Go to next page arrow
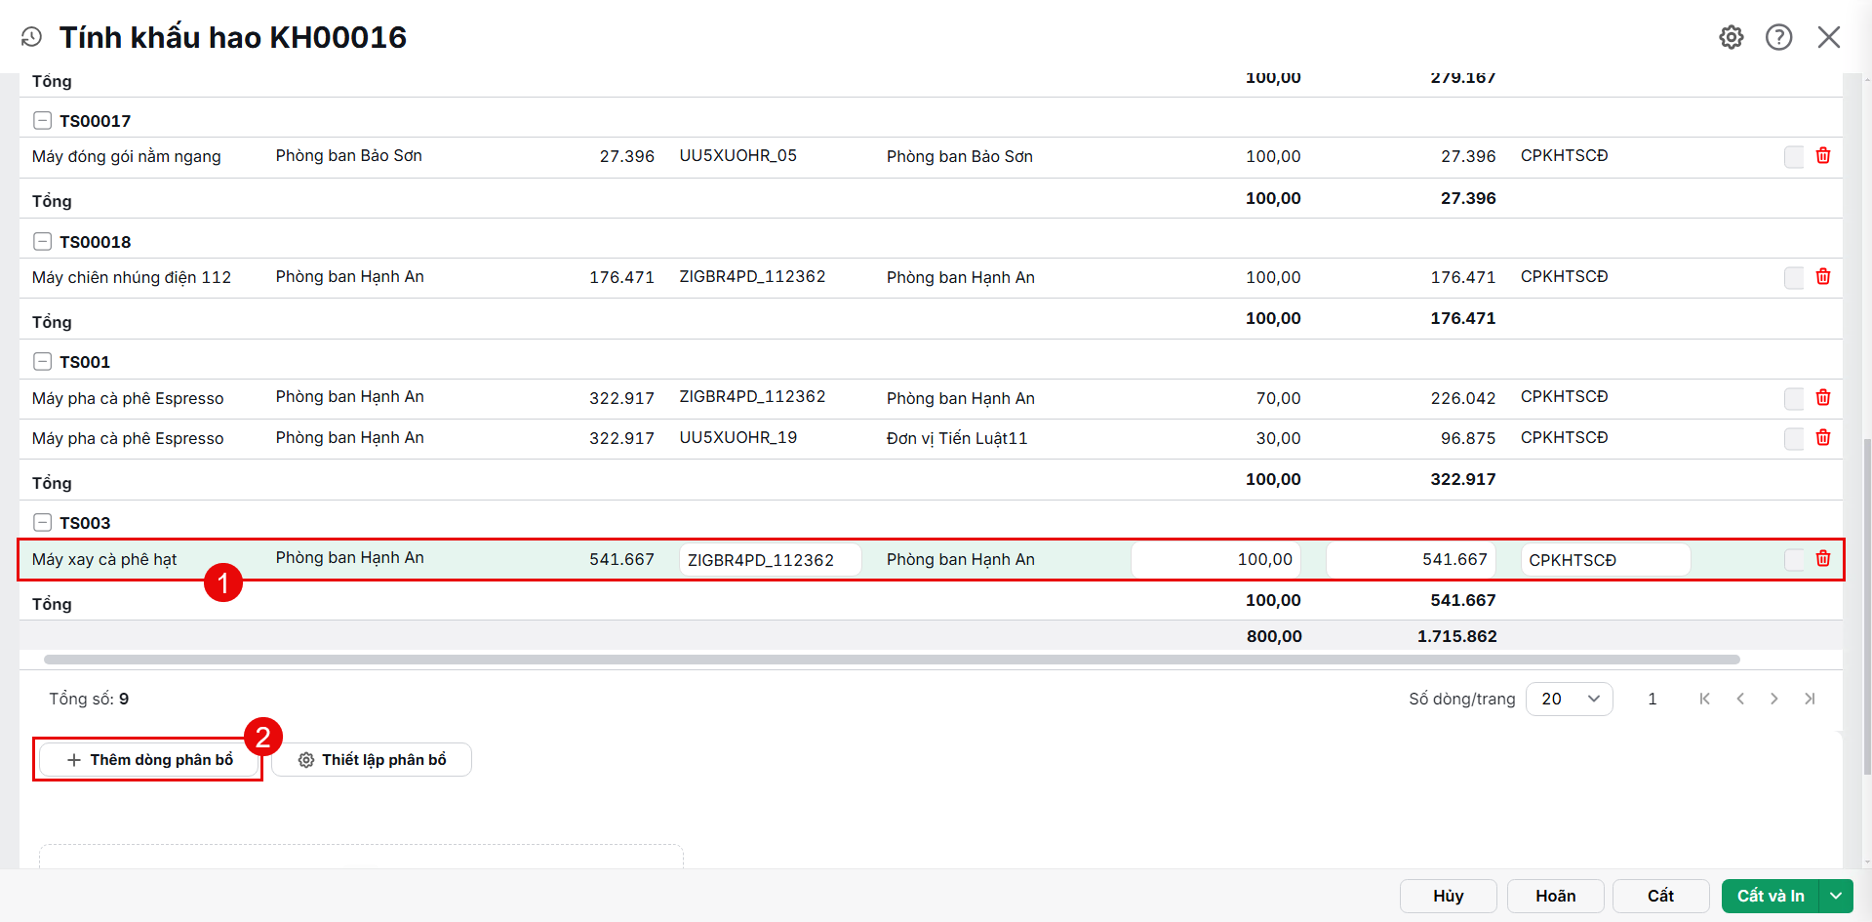The height and width of the screenshot is (922, 1872). (x=1774, y=699)
